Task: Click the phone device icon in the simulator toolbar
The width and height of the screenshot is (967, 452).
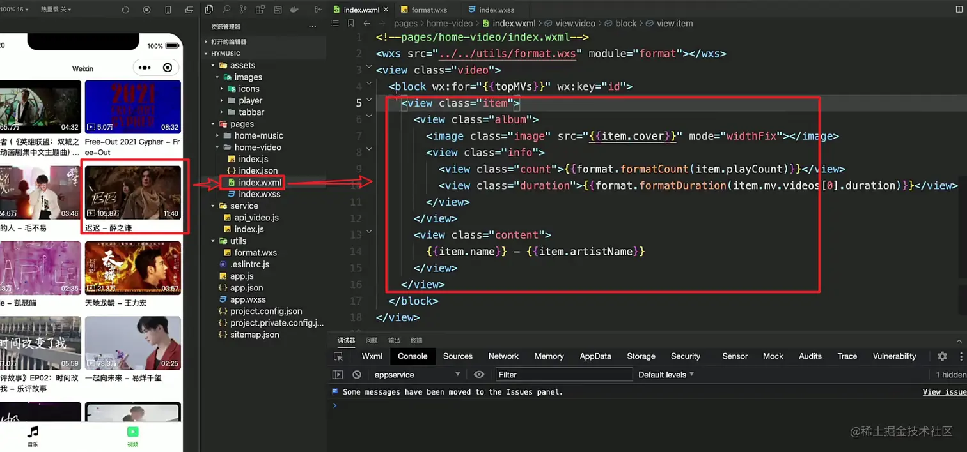Action: [168, 10]
